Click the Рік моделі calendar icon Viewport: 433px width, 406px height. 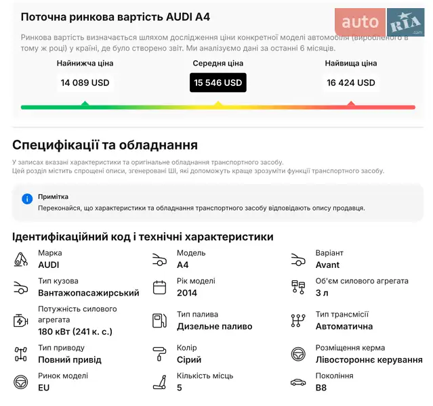[x=159, y=287]
